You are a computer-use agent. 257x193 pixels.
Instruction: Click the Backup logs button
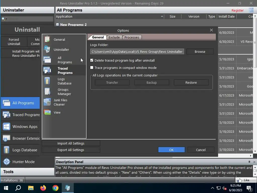pos(152,82)
